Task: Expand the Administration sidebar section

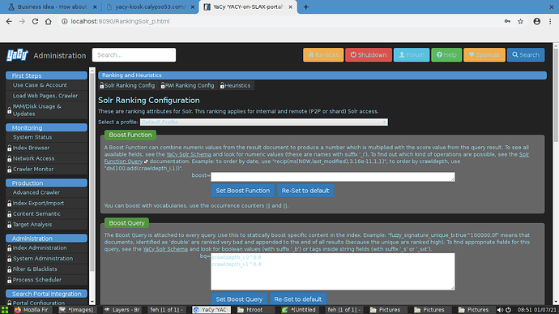Action: click(46, 239)
